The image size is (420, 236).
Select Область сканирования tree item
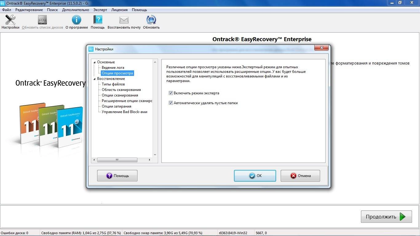point(121,90)
